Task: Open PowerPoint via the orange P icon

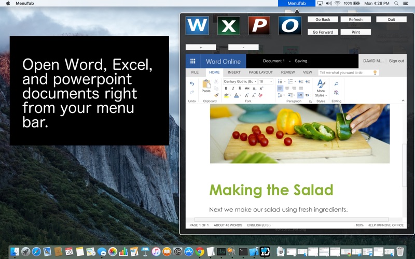Action: [259, 25]
